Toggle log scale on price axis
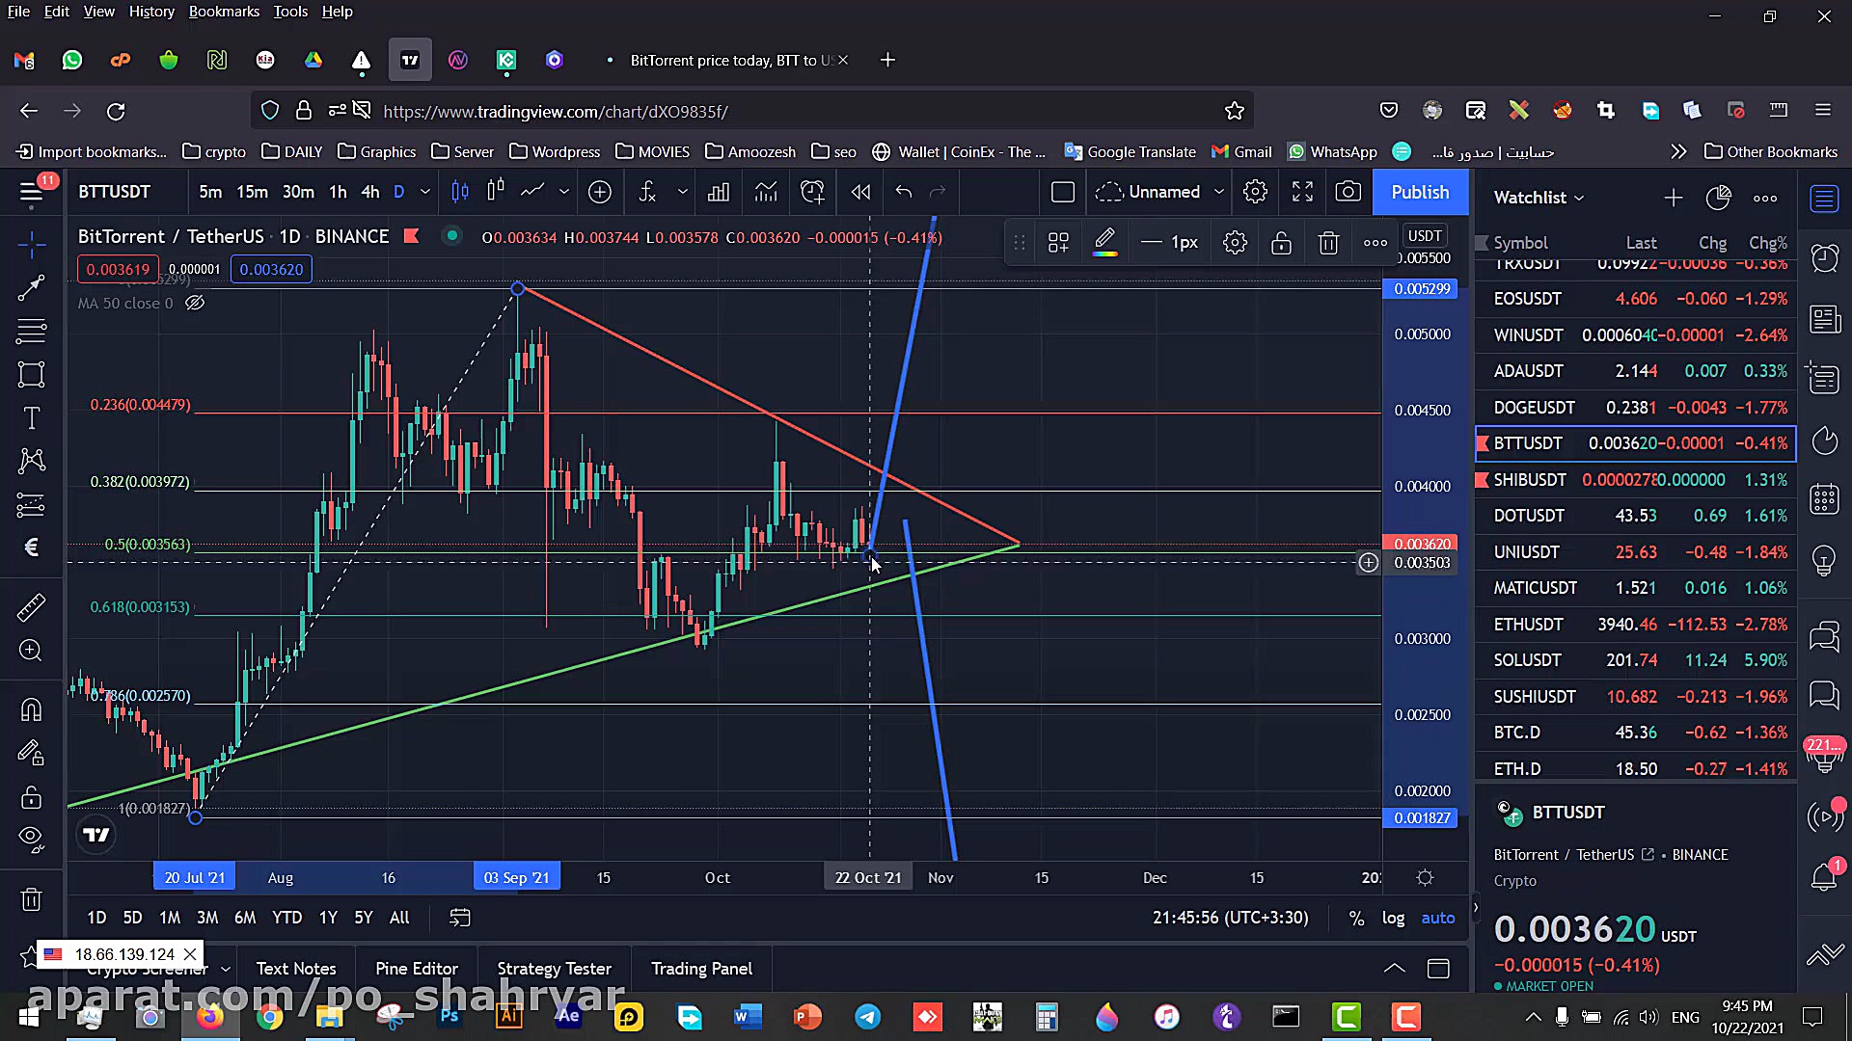The image size is (1852, 1041). click(x=1393, y=918)
